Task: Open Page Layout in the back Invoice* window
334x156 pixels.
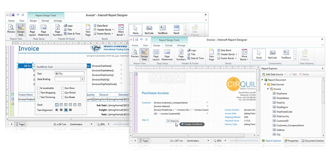Action: pos(32,30)
